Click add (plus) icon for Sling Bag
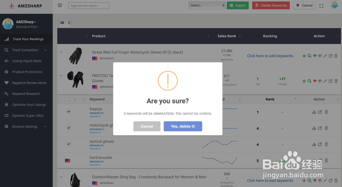The image size is (342, 187). [304, 181]
